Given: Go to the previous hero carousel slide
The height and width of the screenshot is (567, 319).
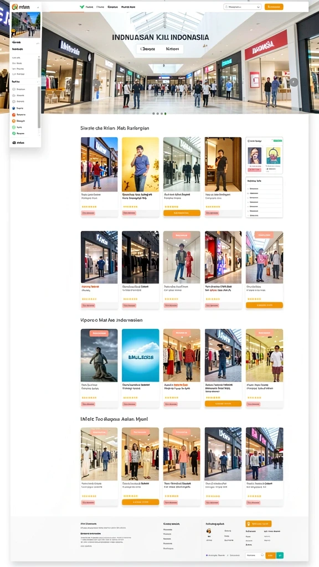Looking at the screenshot, I should pyautogui.click(x=96, y=83).
